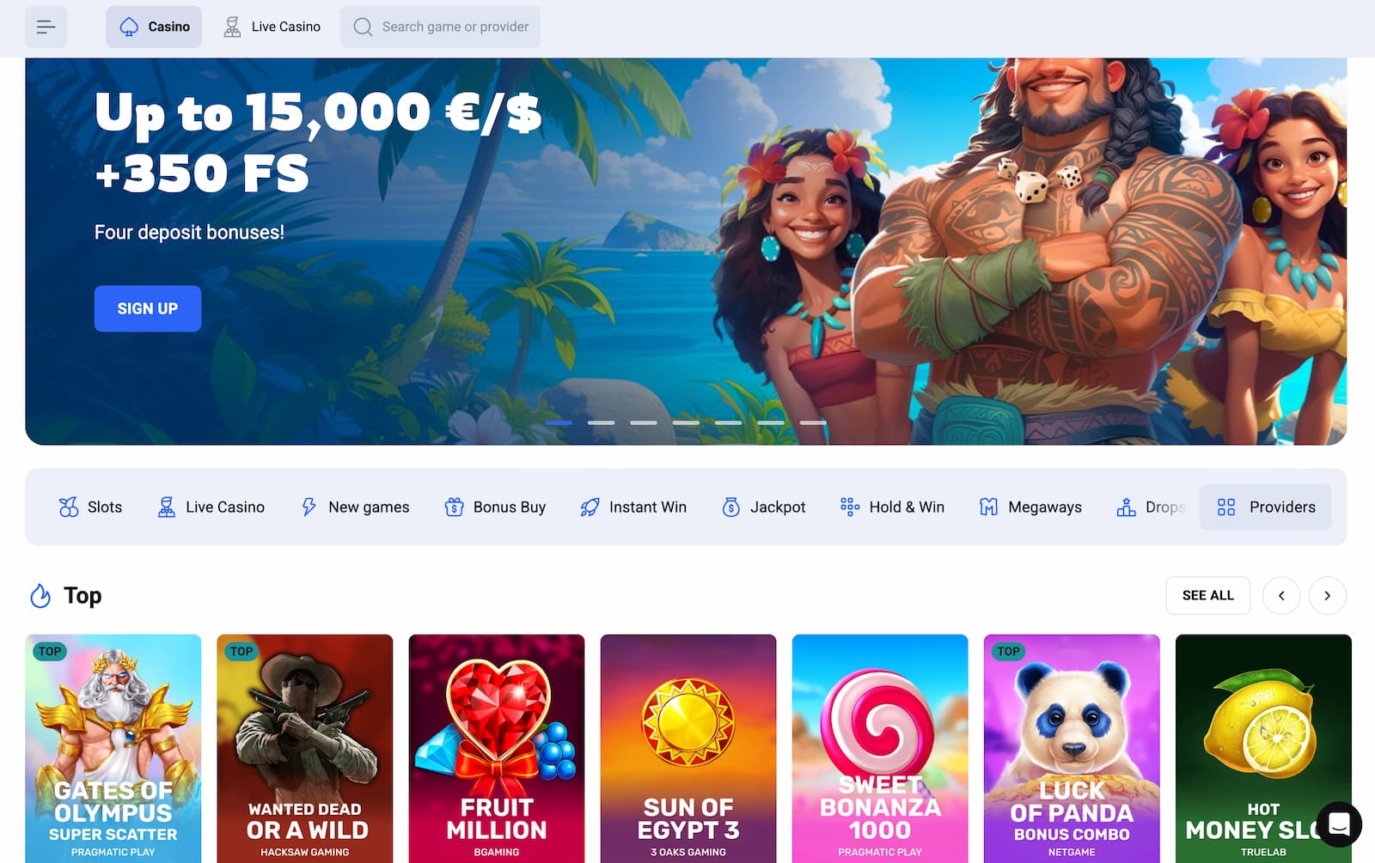Choose the Instant Win rocket category

pos(633,507)
